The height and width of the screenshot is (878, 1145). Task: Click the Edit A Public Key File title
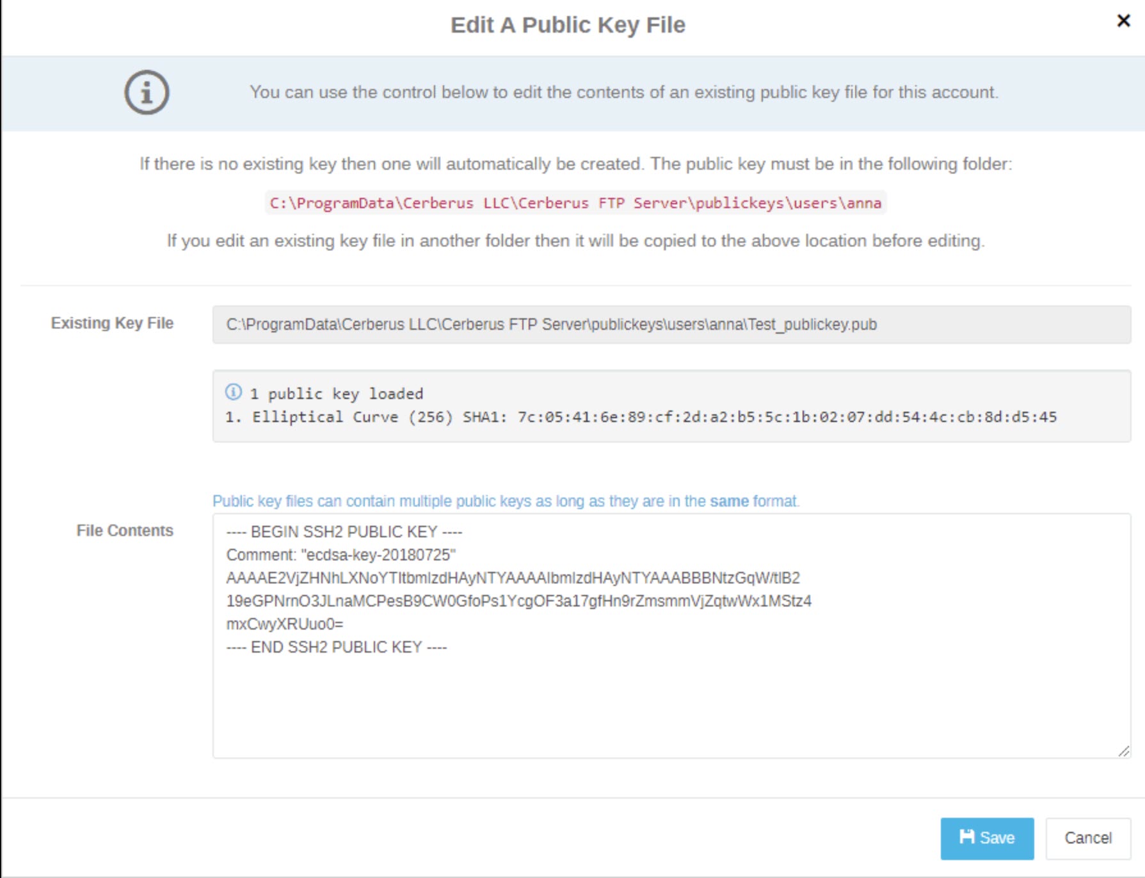pos(568,25)
